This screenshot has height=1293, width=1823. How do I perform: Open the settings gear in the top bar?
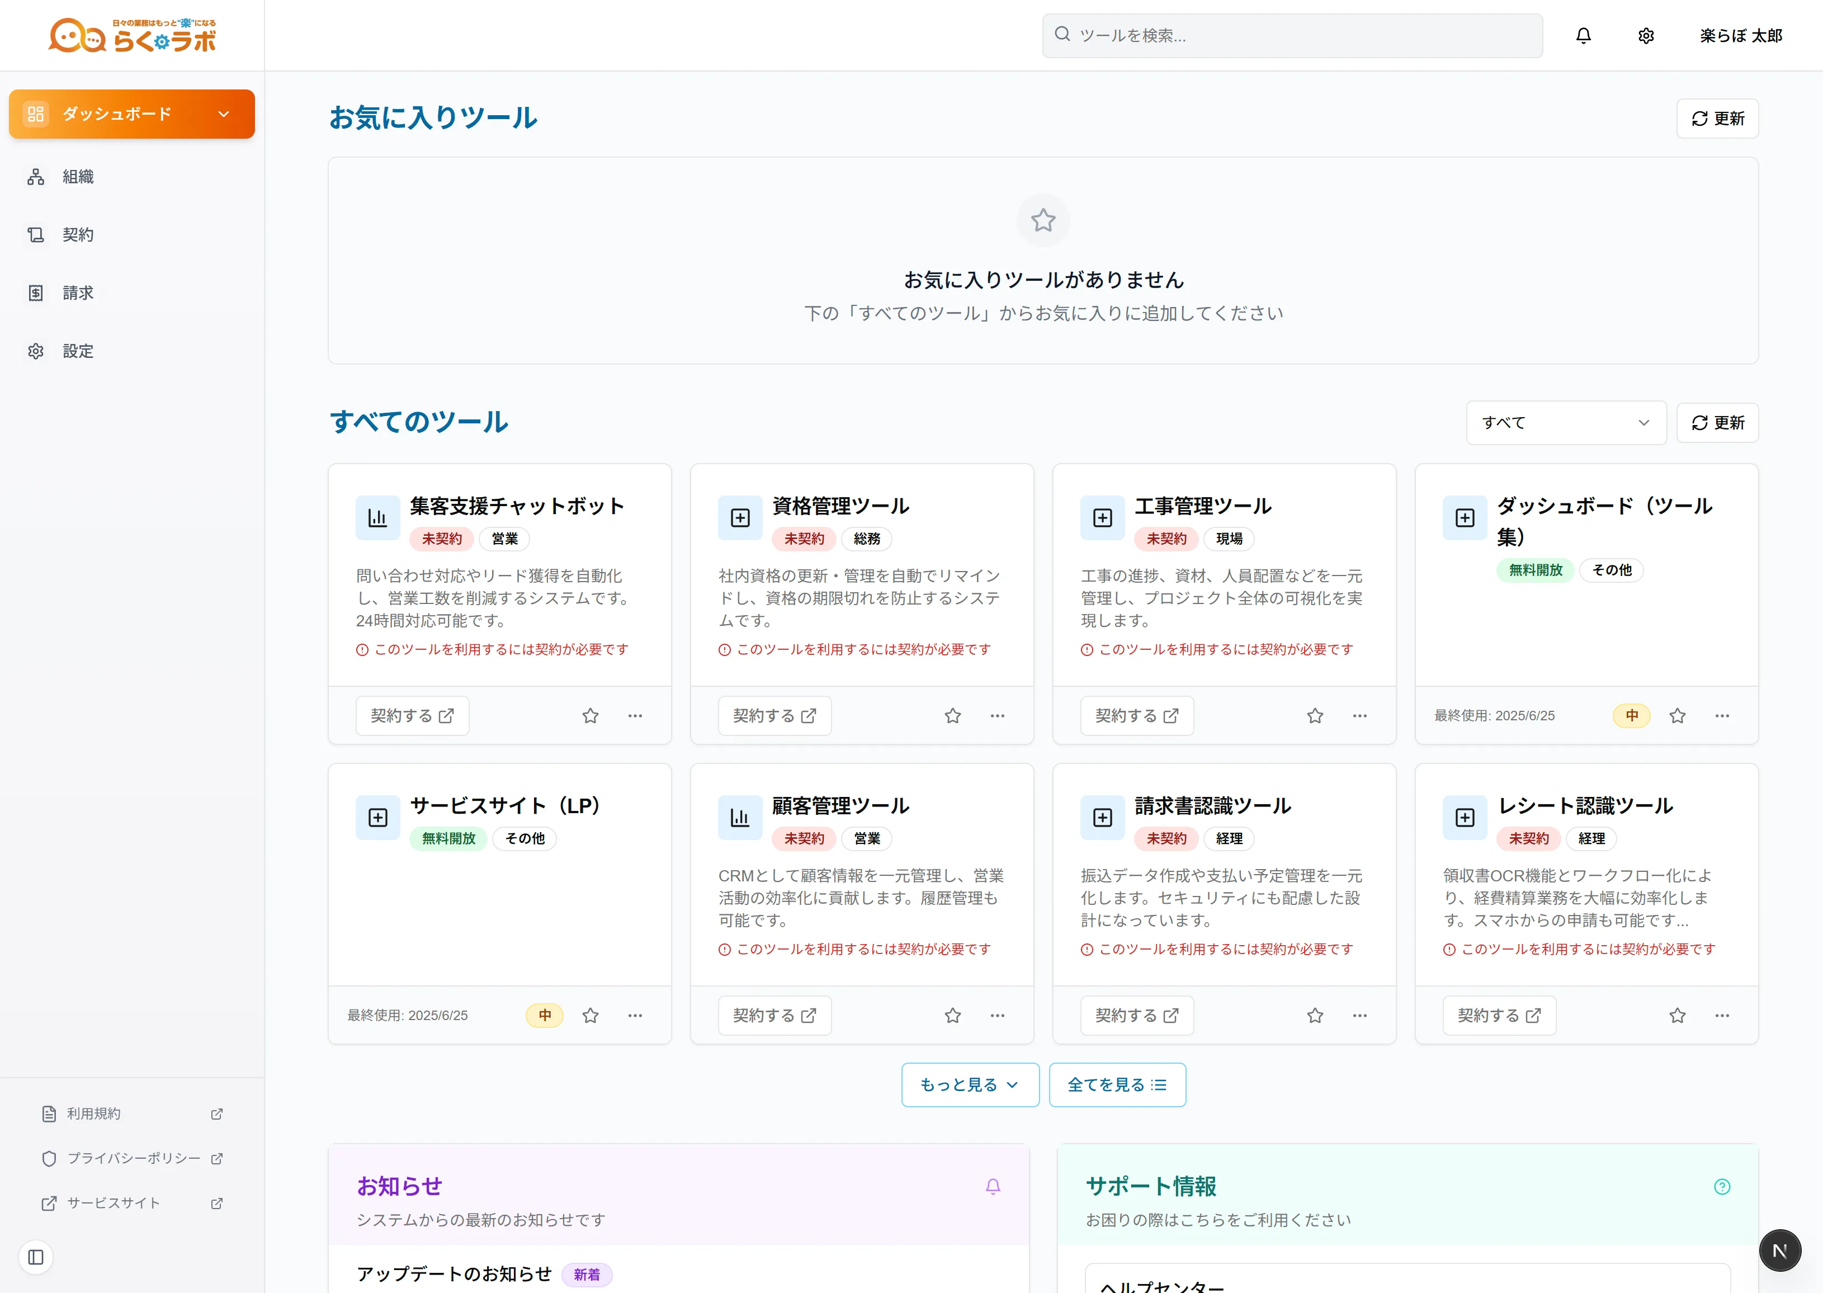(1646, 35)
